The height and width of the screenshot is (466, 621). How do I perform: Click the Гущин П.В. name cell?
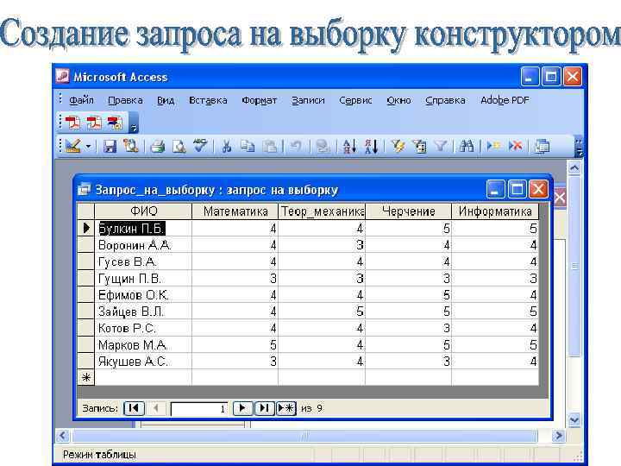click(143, 279)
